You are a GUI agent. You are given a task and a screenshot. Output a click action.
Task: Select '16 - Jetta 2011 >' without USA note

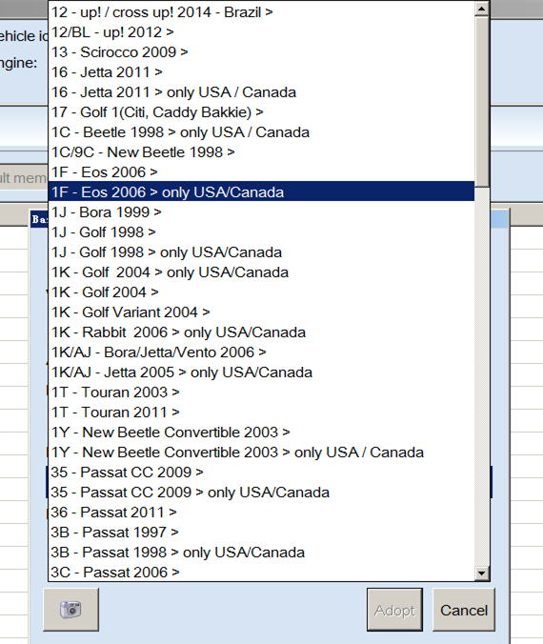click(261, 72)
